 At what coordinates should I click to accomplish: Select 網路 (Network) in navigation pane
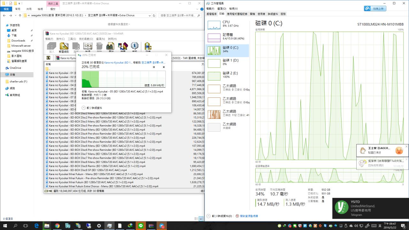tap(12, 88)
